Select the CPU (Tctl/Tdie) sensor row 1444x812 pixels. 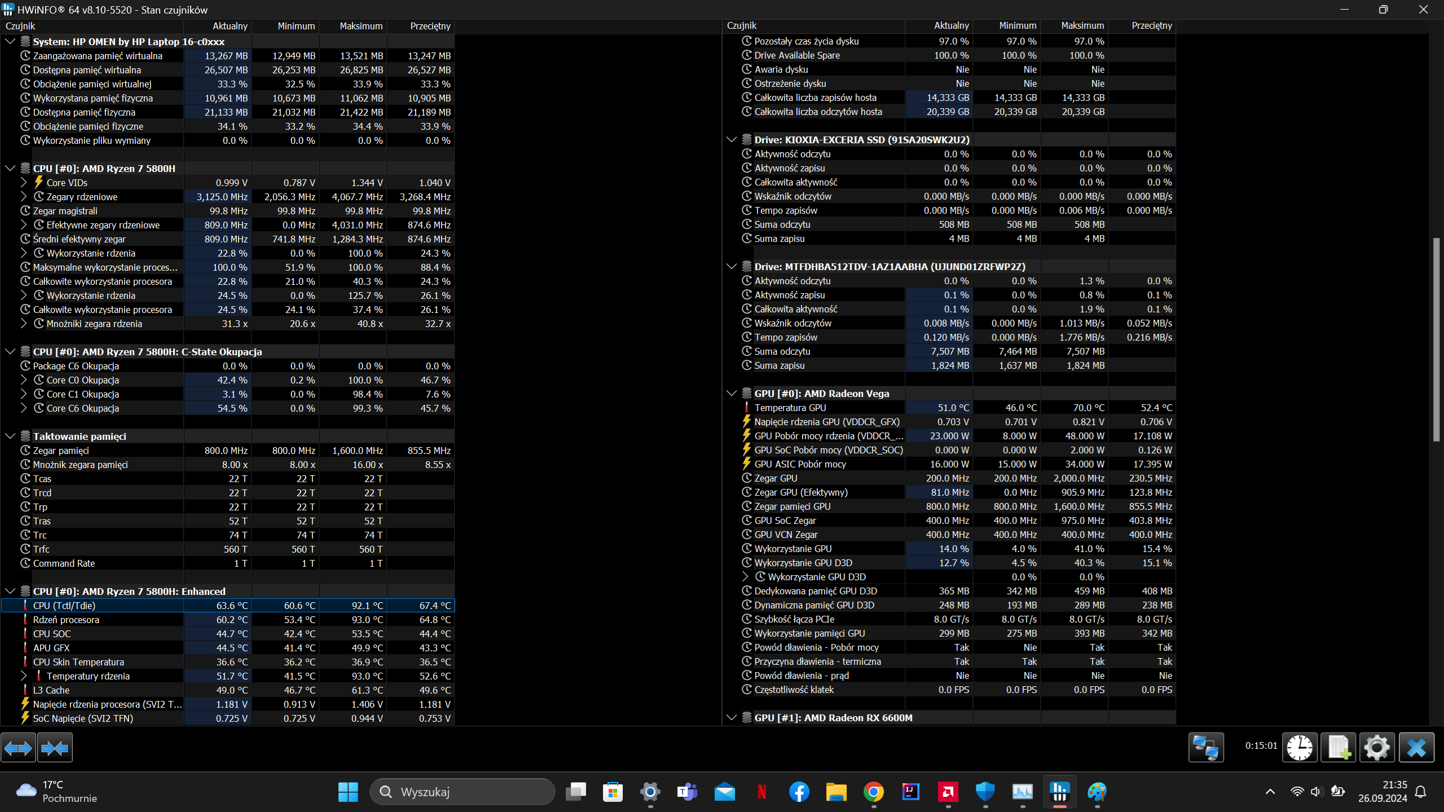pos(228,605)
